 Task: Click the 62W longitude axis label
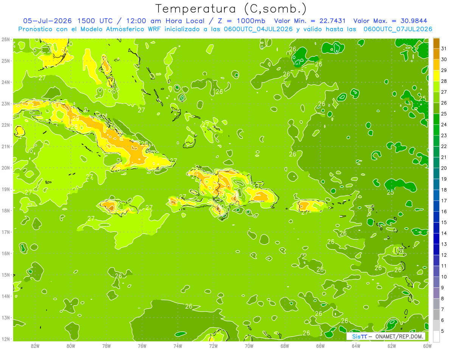(x=392, y=346)
